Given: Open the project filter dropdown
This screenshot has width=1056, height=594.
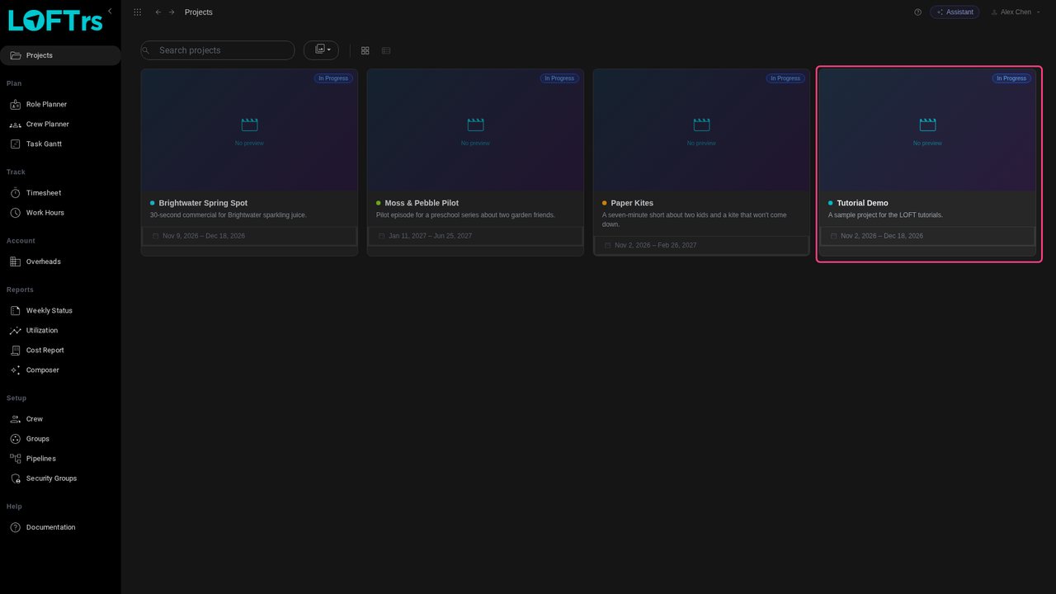Looking at the screenshot, I should pos(321,50).
